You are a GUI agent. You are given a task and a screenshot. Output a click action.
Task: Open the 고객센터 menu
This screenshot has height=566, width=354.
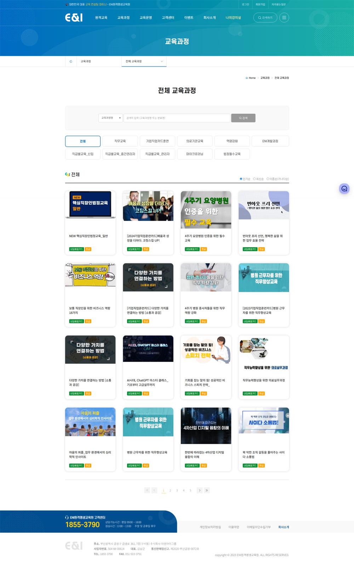pos(168,17)
